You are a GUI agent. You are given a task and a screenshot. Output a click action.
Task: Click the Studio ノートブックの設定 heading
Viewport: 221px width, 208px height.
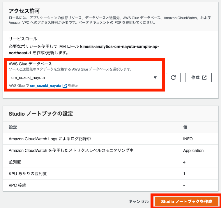point(41,114)
